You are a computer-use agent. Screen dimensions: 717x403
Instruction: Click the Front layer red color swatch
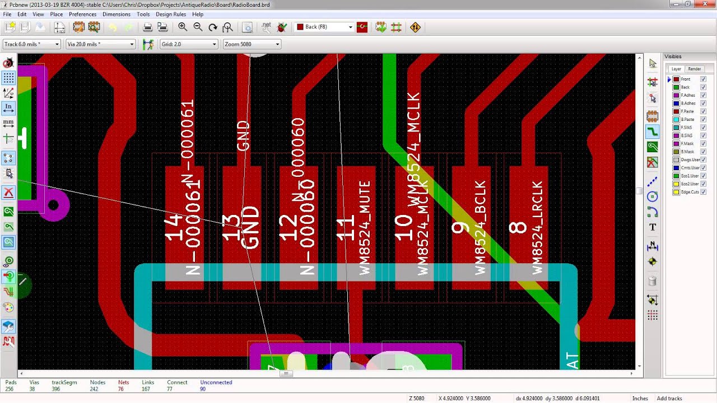(x=676, y=79)
